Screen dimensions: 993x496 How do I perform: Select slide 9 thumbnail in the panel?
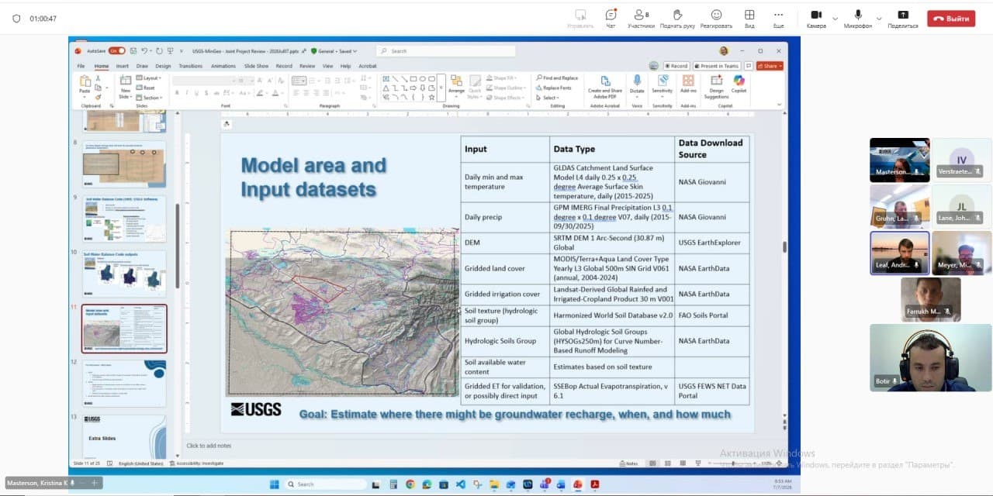[x=124, y=219]
